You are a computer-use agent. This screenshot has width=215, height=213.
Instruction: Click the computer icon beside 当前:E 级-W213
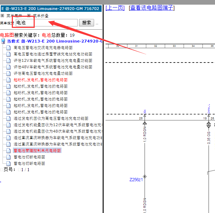(x=3, y=41)
